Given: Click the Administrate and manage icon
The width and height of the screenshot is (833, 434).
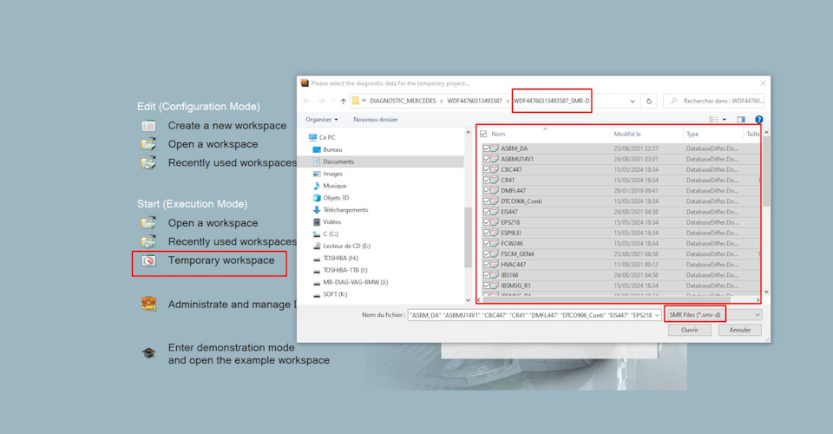Looking at the screenshot, I should 149,305.
